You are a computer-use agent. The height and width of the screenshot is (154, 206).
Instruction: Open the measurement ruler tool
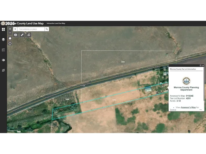point(22,35)
